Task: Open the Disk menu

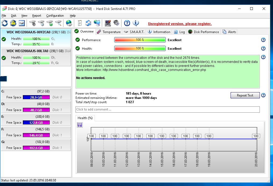Action: click(14, 16)
